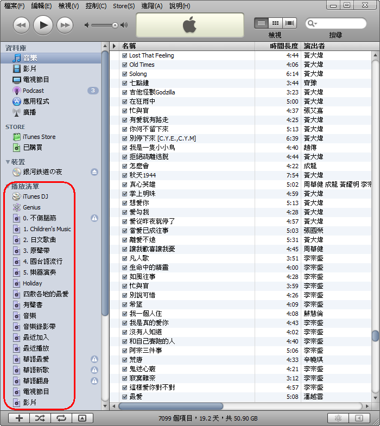Collapse the 播放清單 section
This screenshot has width=380, height=426.
[8, 187]
